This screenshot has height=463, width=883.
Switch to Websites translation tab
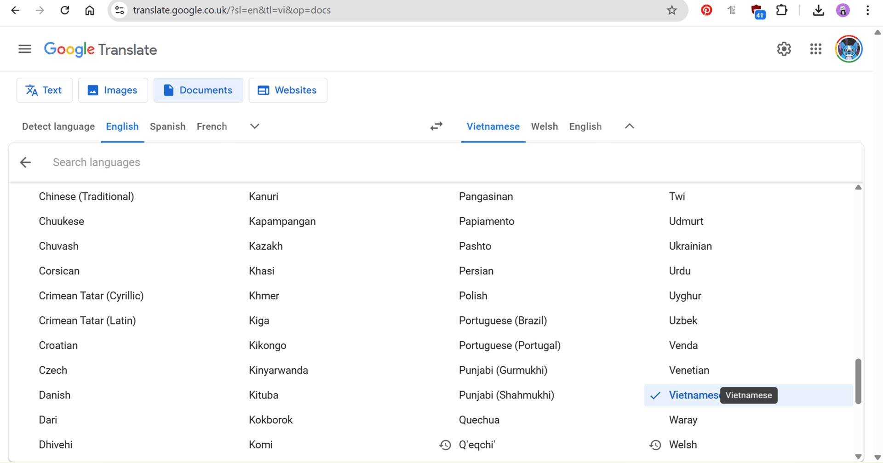click(288, 90)
